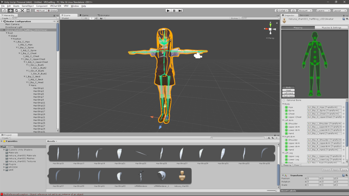Open the Gizmos dropdown

(x=235, y=18)
